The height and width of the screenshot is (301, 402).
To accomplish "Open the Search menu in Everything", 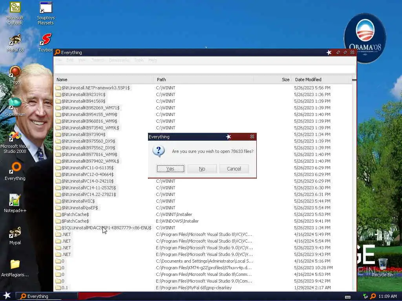I will pos(98,60).
